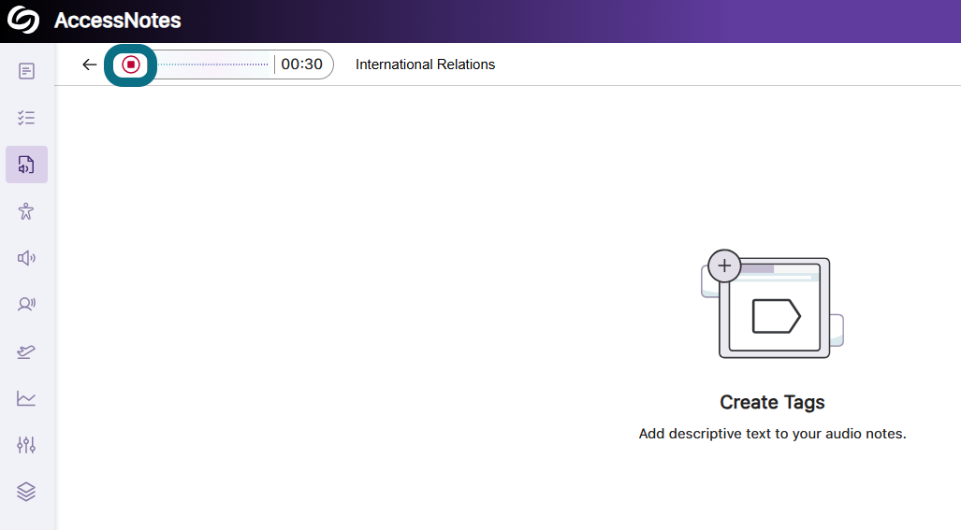
Task: Stop the audio recording
Action: point(131,64)
